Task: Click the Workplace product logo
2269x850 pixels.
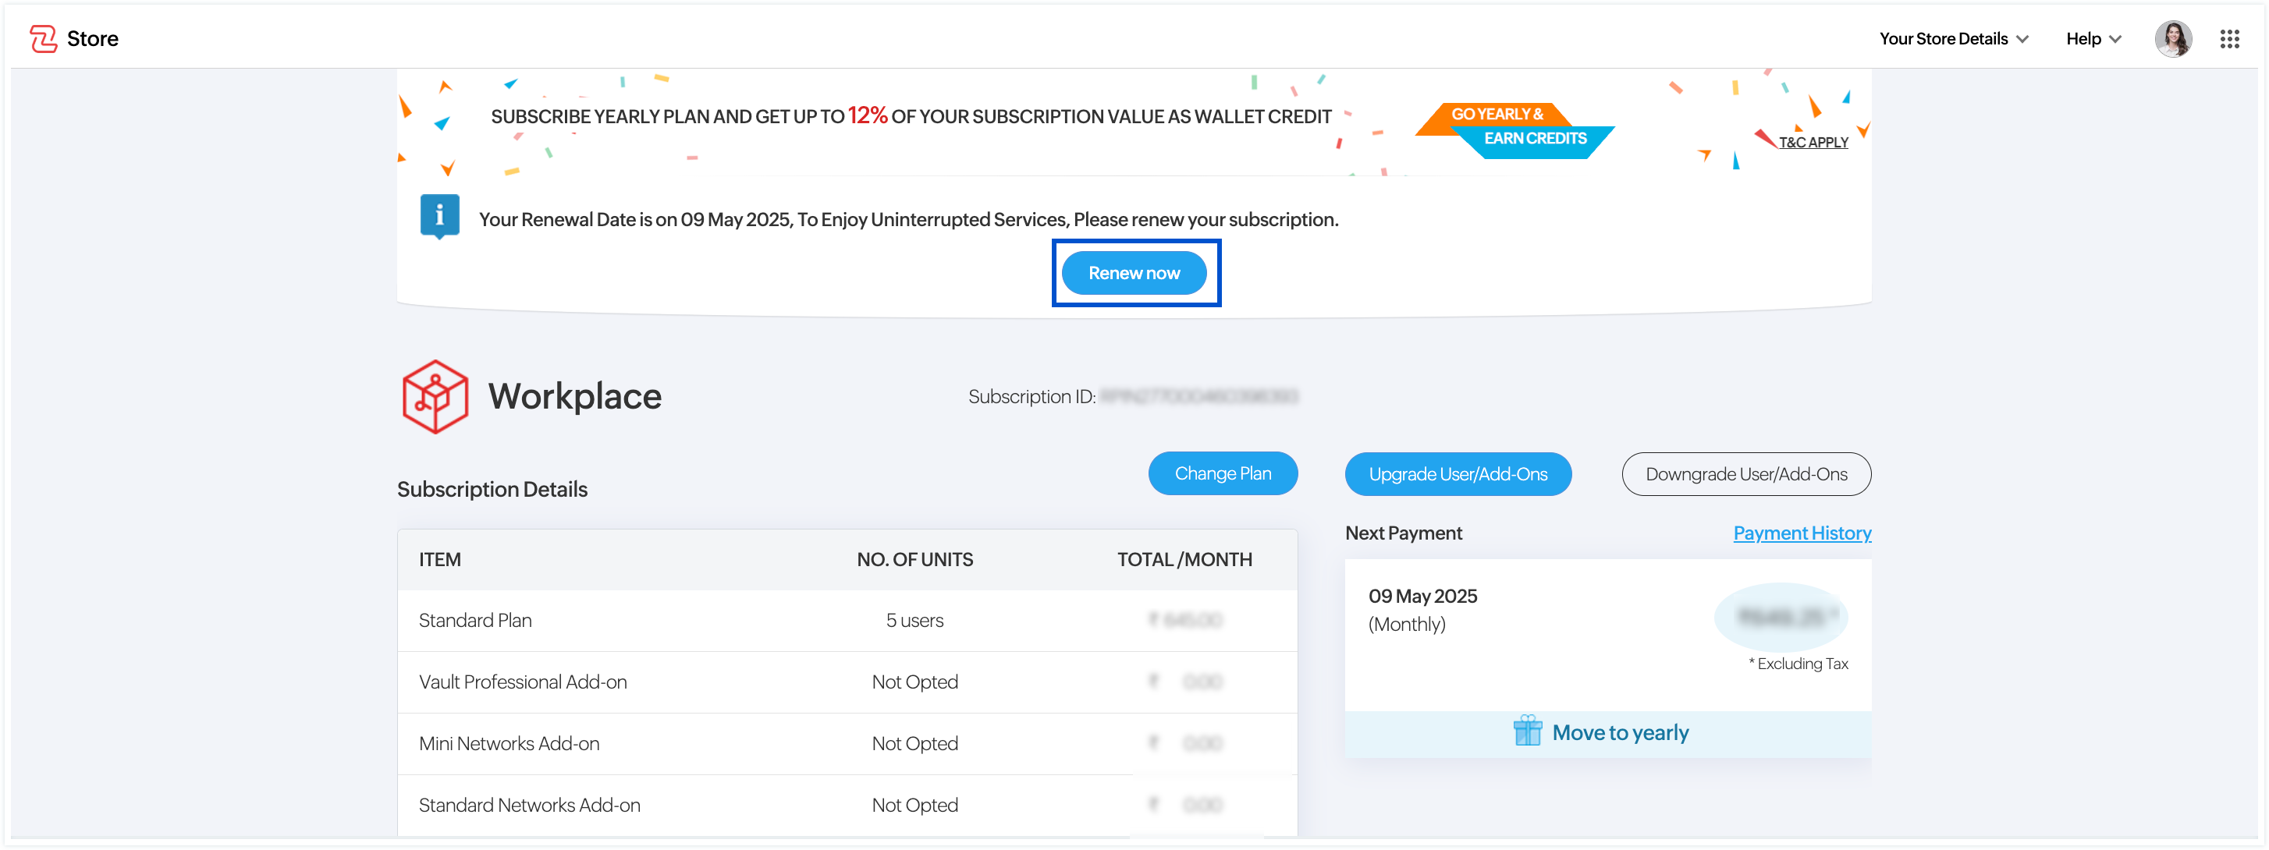Action: [x=435, y=396]
